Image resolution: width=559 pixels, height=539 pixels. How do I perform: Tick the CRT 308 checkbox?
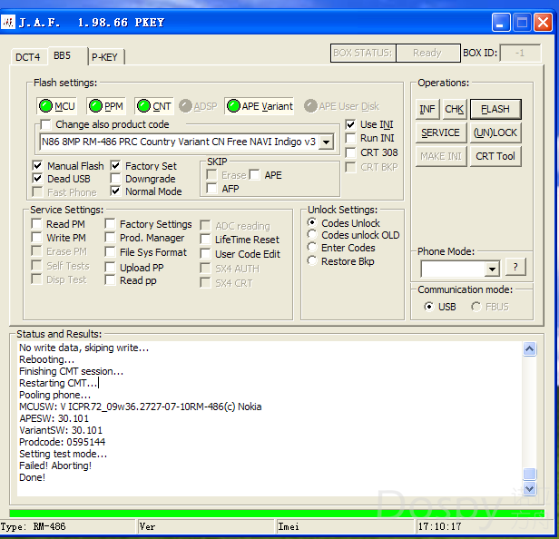[350, 152]
